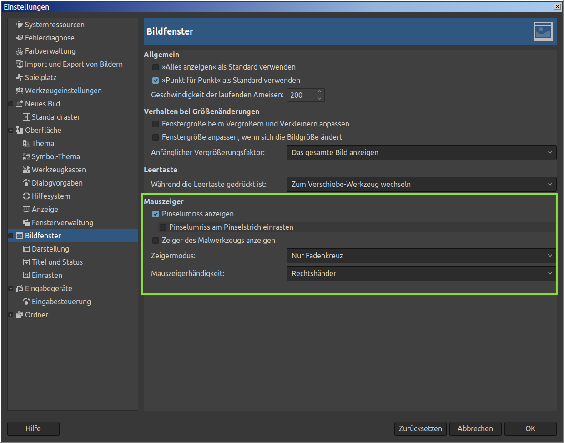
Task: Click the Fensterverwaltung icon
Action: click(26, 222)
